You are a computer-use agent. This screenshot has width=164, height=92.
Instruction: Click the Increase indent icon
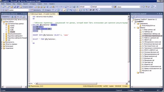pos(93,10)
